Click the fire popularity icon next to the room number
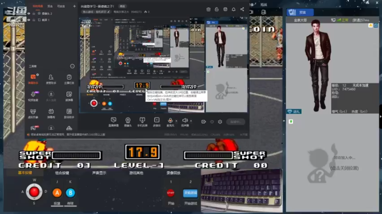The width and height of the screenshot is (382, 214). pyautogui.click(x=146, y=11)
